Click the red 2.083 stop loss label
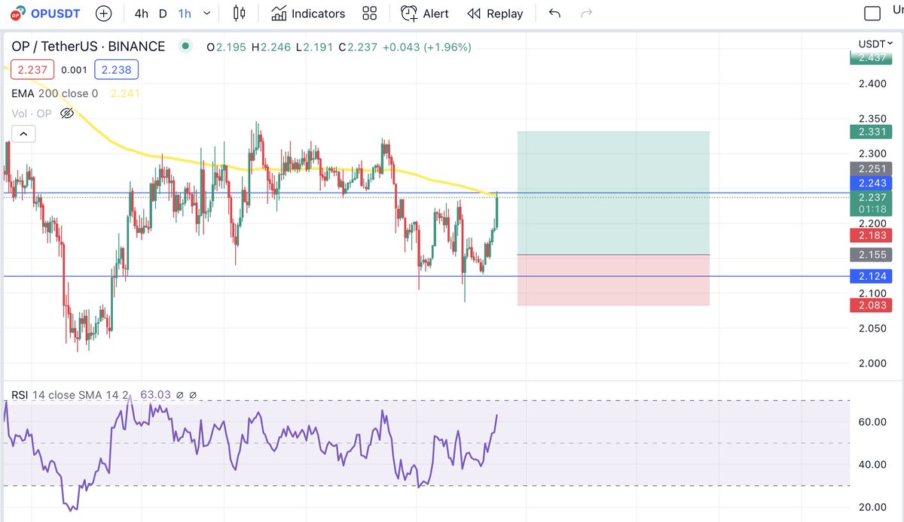Image resolution: width=904 pixels, height=522 pixels. (871, 305)
